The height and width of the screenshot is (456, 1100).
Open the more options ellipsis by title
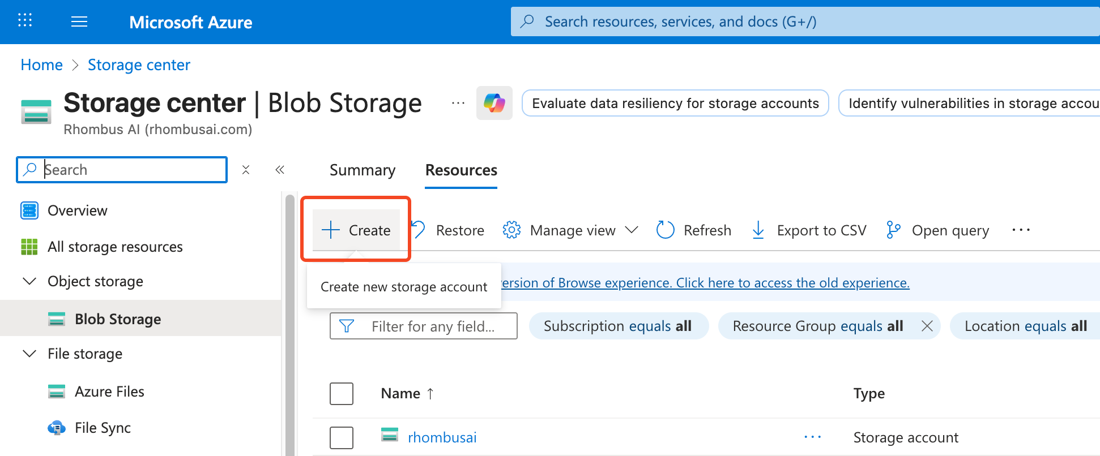pos(458,103)
